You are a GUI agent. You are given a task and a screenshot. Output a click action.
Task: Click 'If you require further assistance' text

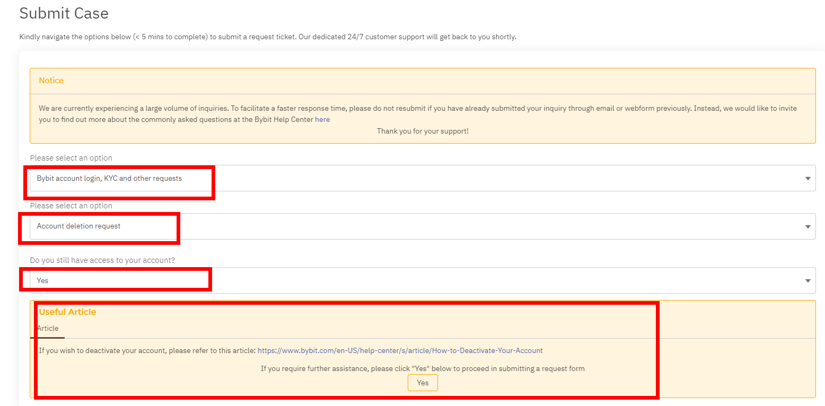coord(423,368)
